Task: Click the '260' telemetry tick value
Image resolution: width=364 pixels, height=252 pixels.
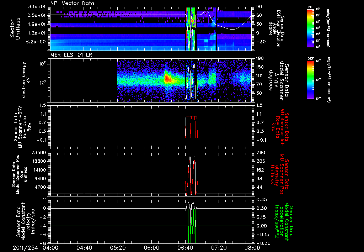Action: click(260, 152)
